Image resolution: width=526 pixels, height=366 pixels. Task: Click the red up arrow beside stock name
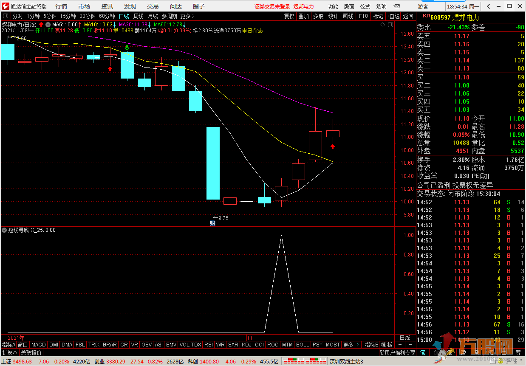[41, 25]
